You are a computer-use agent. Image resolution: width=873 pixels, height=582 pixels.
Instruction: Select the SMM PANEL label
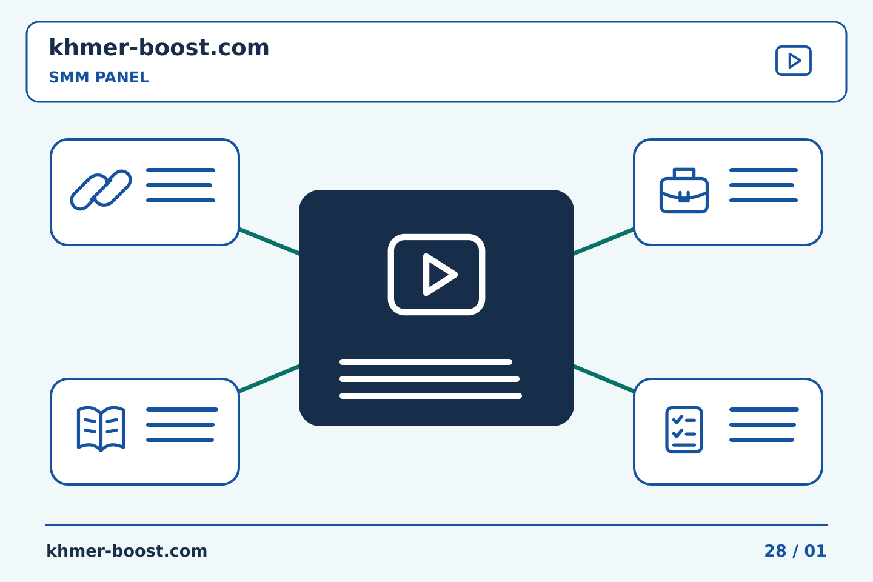pyautogui.click(x=99, y=78)
